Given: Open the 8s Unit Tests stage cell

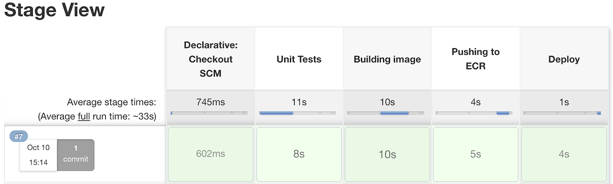Looking at the screenshot, I should (x=299, y=154).
